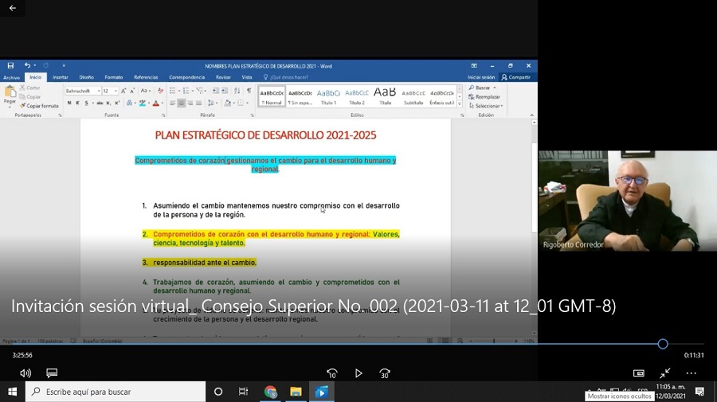The height and width of the screenshot is (402, 717).
Task: Toggle italic (K) formatting
Action: tap(78, 103)
